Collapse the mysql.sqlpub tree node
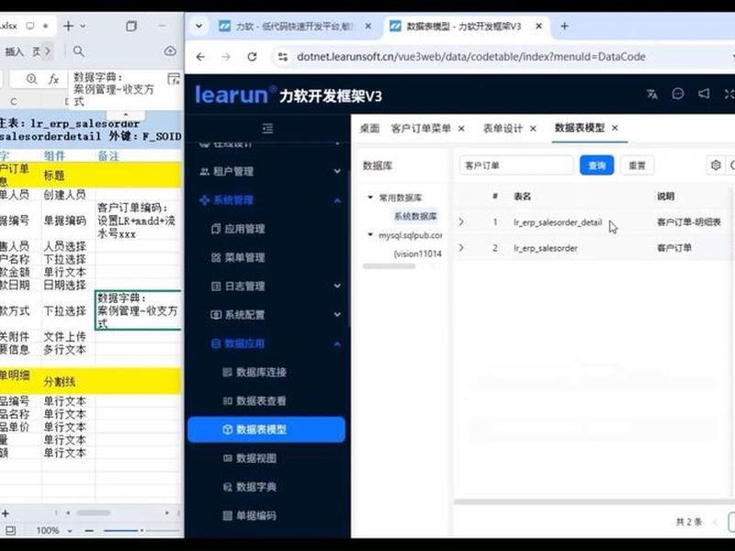 [x=370, y=234]
